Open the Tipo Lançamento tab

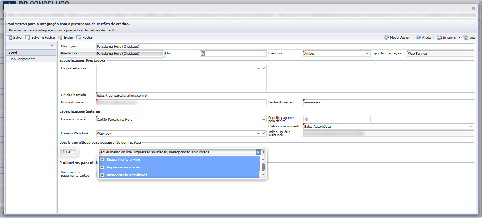point(31,59)
